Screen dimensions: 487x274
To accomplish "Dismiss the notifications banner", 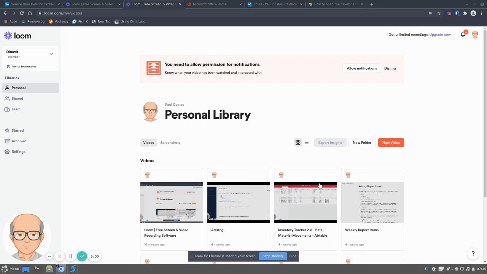I will coord(390,68).
